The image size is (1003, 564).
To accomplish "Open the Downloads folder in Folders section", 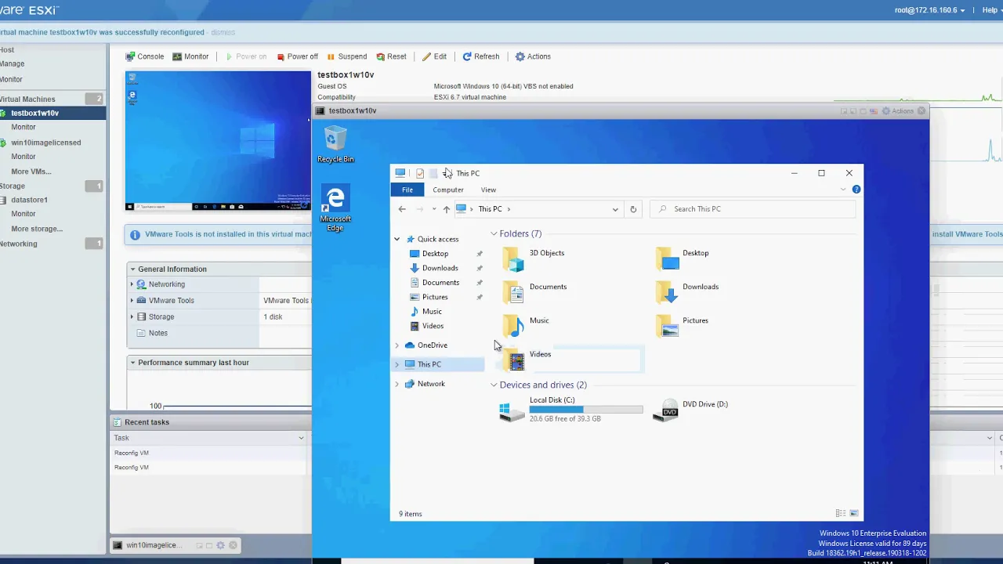I will [687, 293].
